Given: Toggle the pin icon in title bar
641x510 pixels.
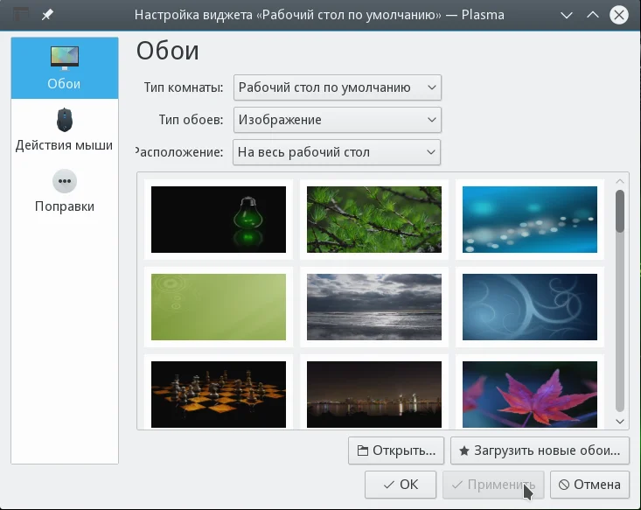Looking at the screenshot, I should tap(47, 15).
